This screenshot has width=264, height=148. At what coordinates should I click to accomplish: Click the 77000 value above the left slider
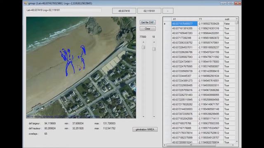[x=143, y=37]
